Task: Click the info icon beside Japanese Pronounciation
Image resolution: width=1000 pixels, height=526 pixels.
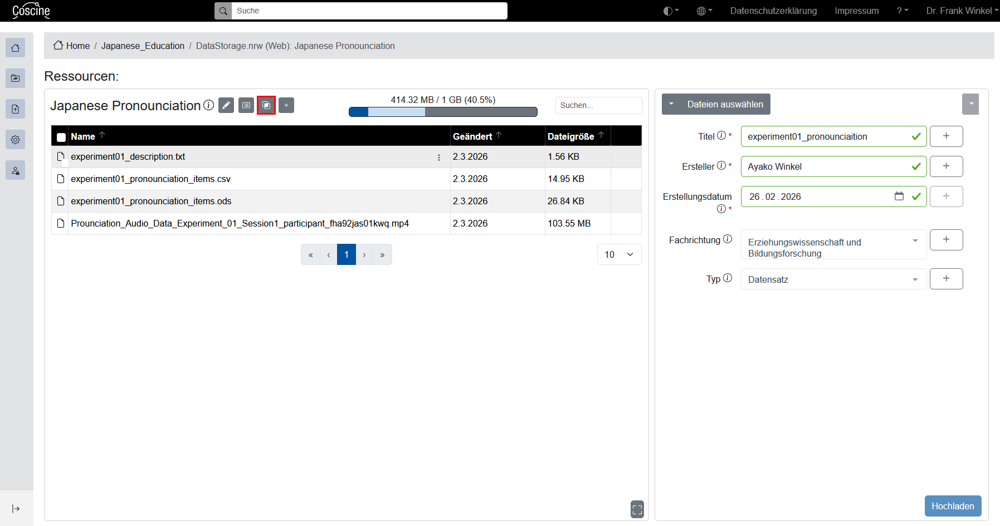Action: 209,105
